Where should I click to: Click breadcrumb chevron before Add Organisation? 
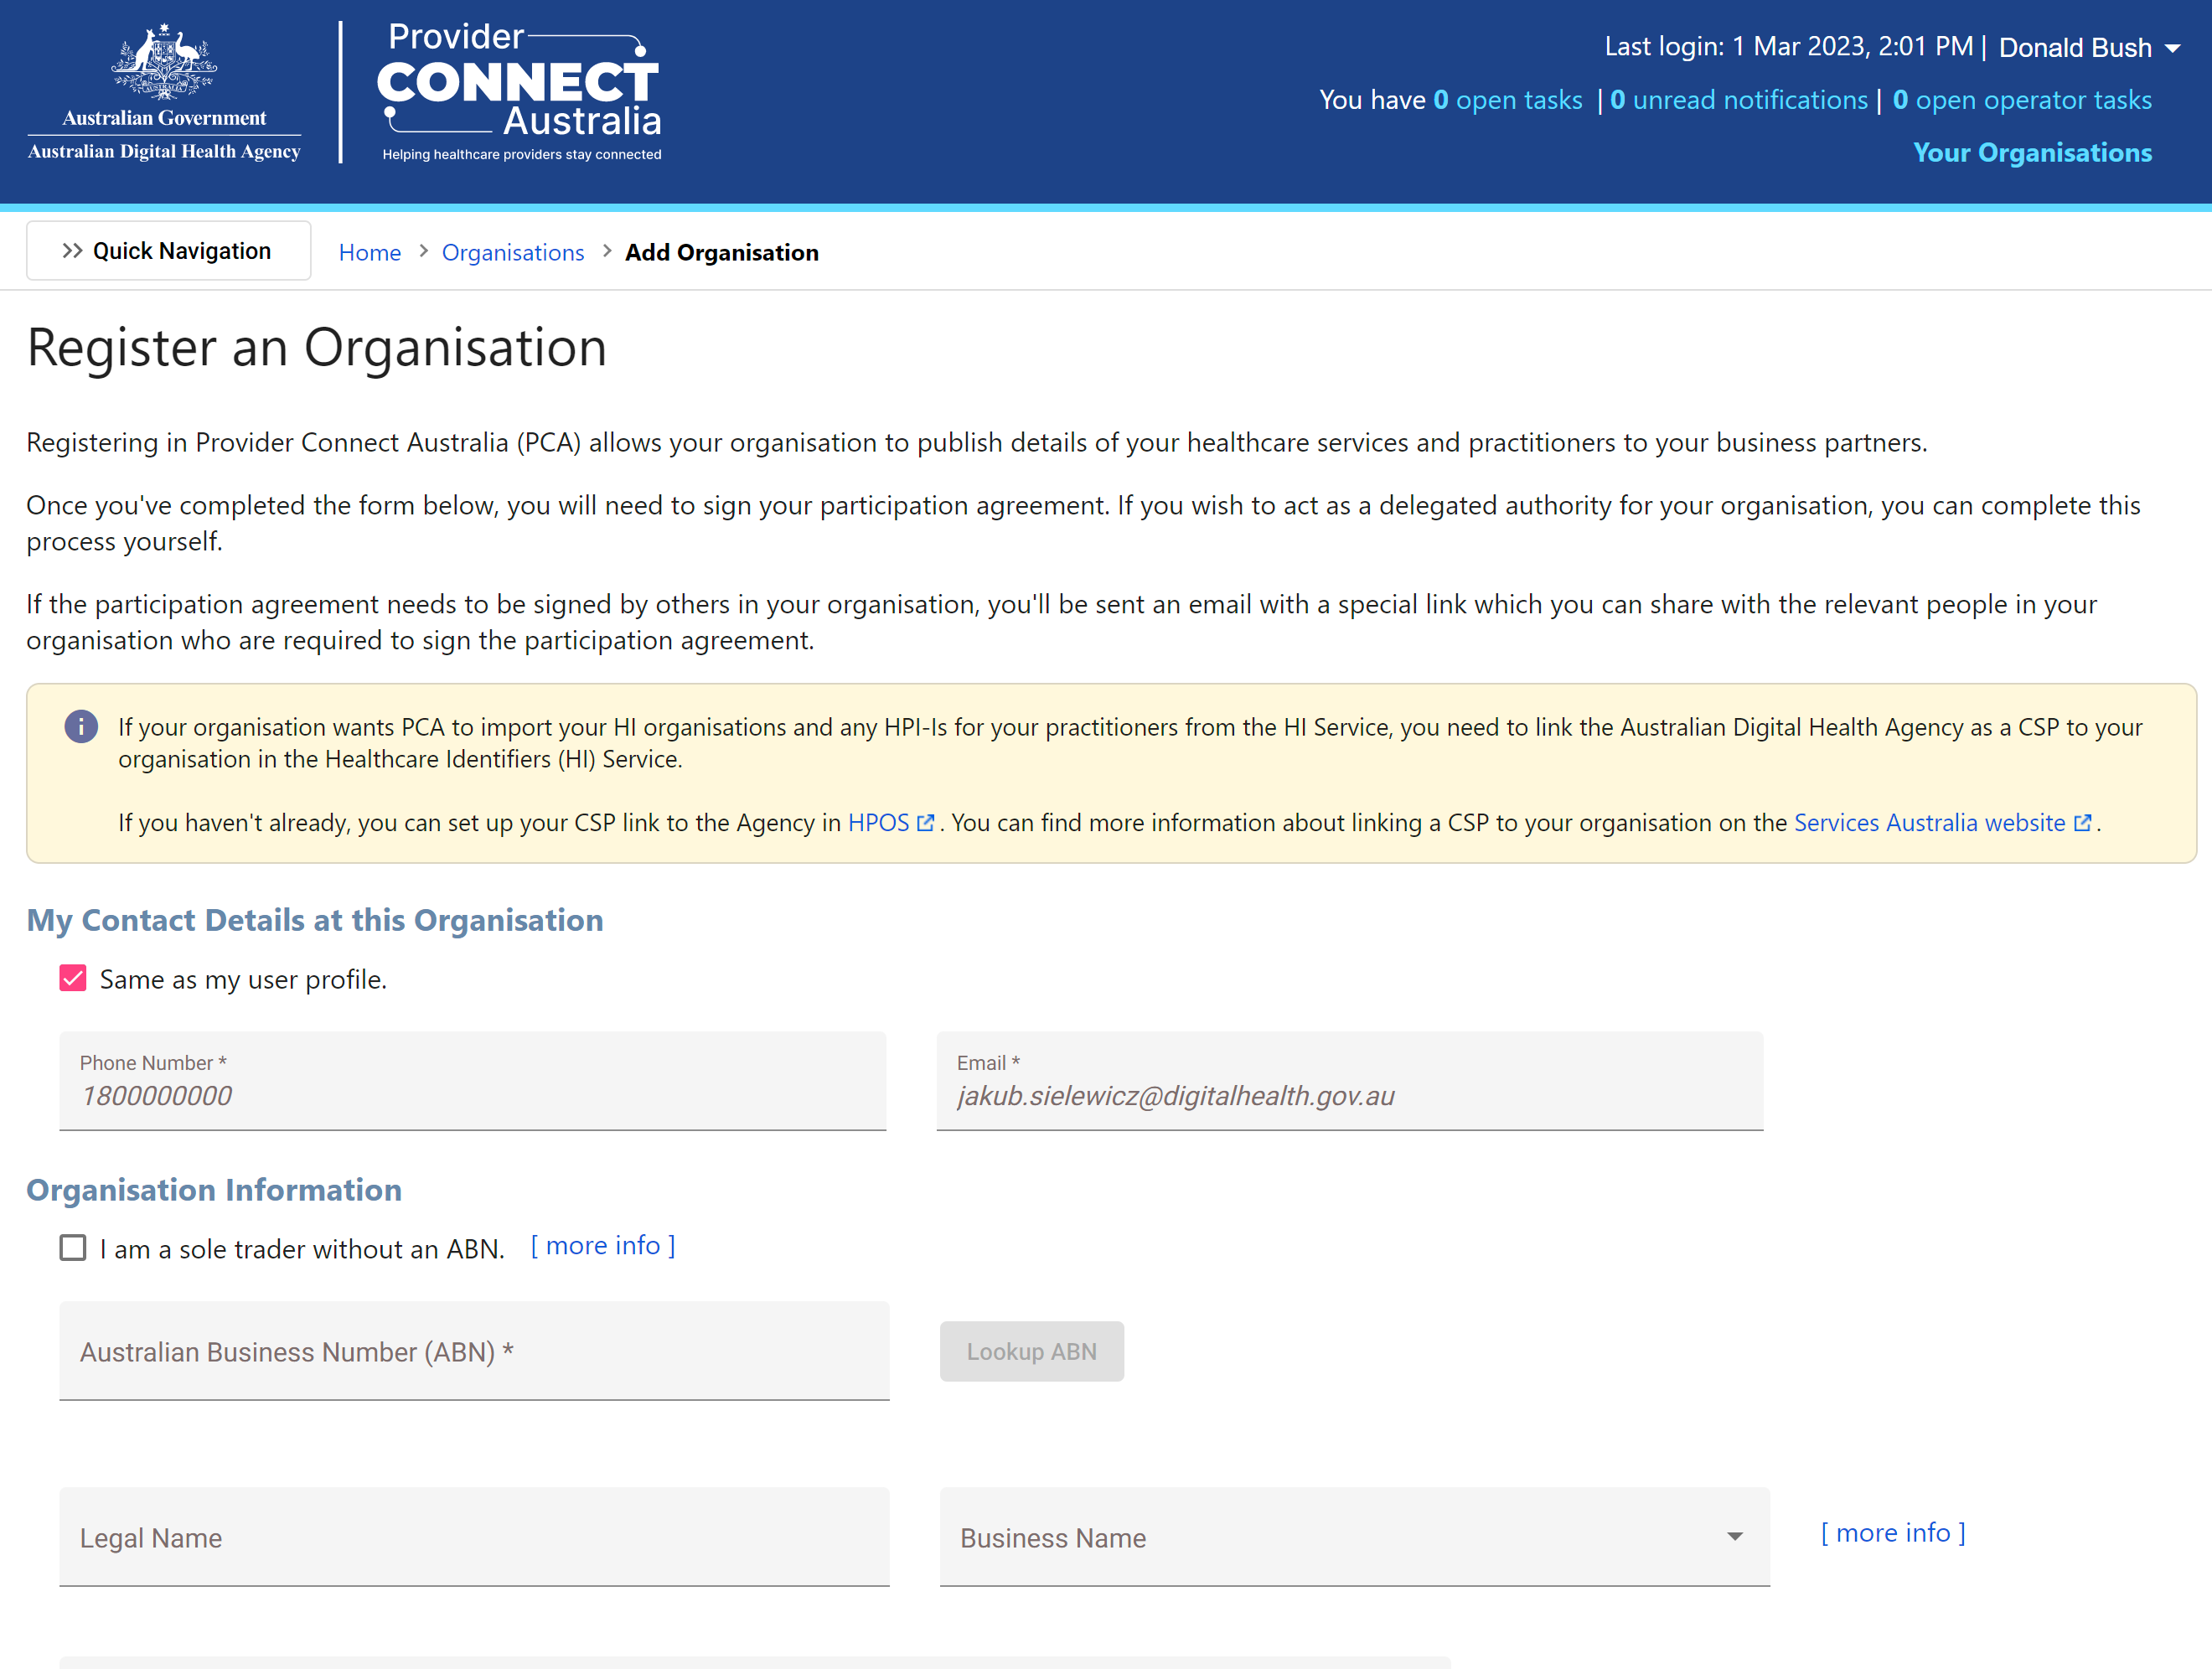[x=607, y=251]
